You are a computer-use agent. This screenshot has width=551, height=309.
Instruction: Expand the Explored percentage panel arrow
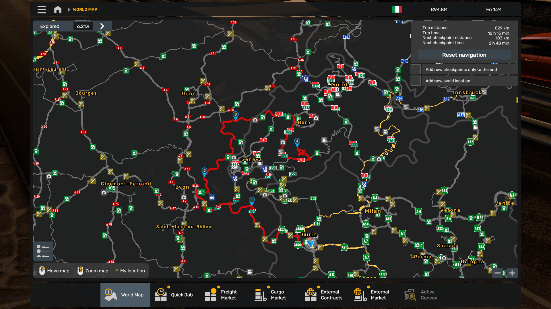pos(102,26)
